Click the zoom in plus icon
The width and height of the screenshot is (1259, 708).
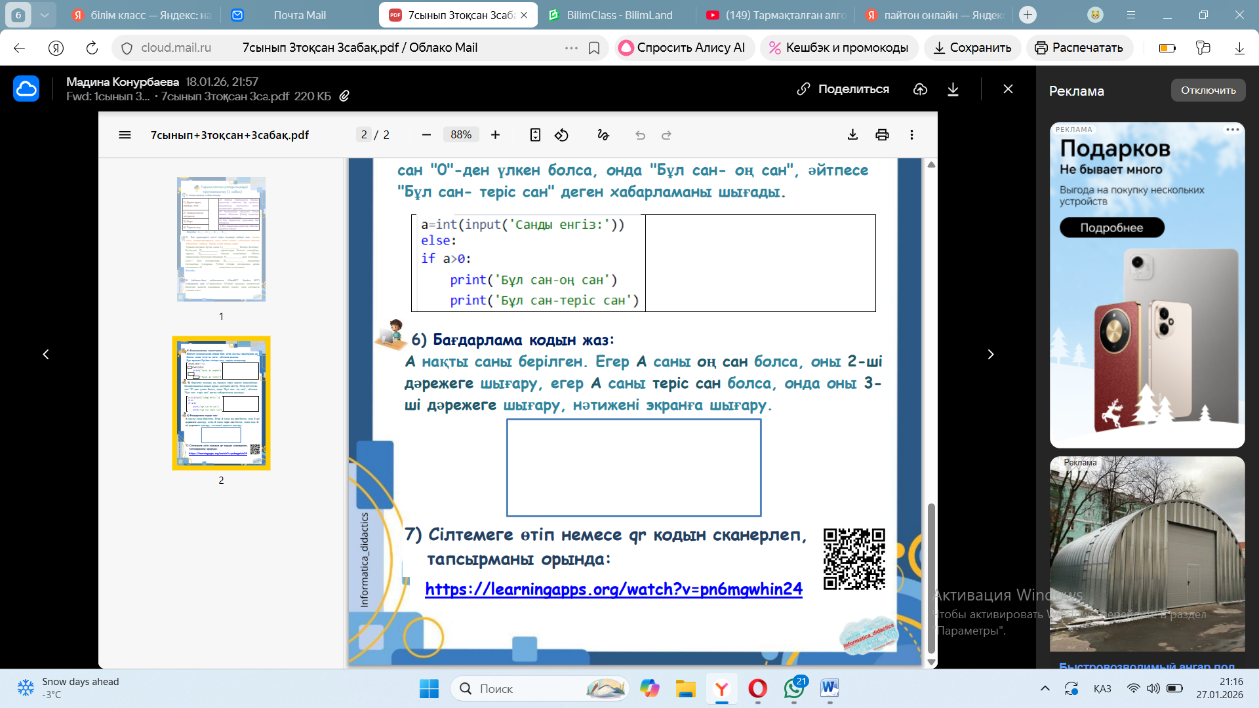[495, 135]
